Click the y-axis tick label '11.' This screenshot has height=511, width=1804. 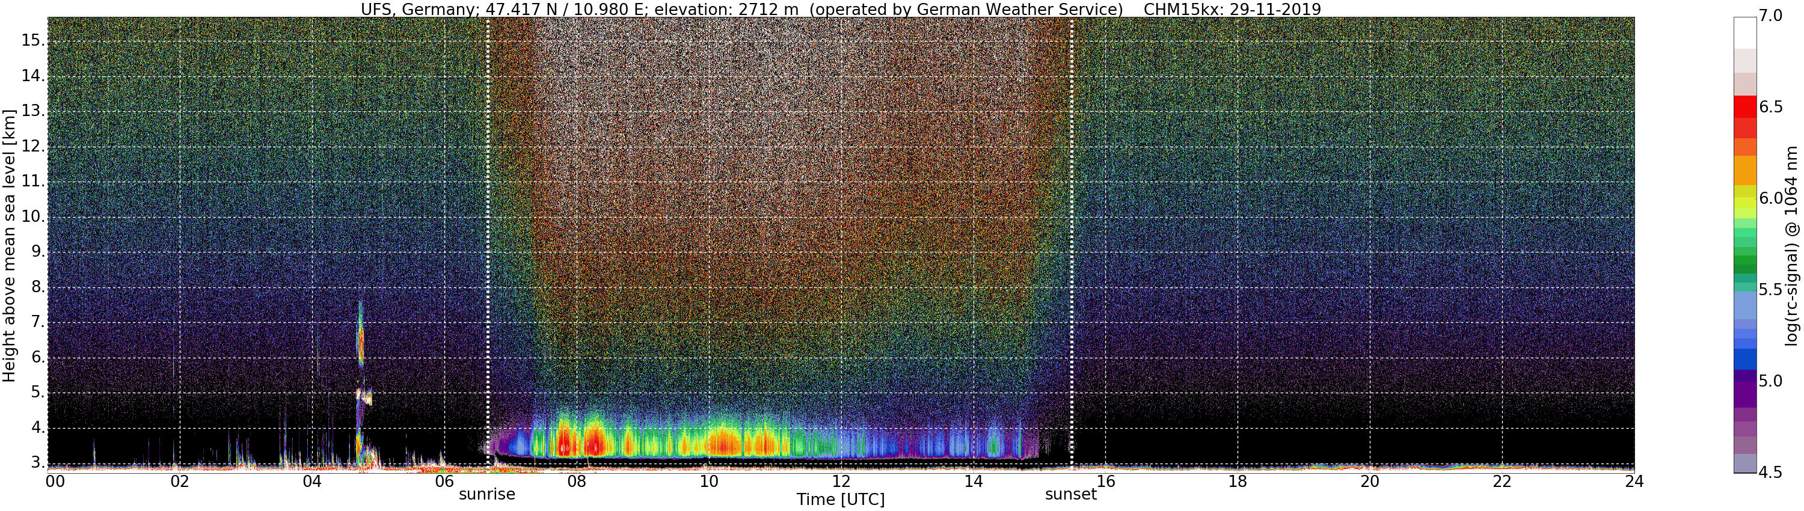click(x=33, y=182)
